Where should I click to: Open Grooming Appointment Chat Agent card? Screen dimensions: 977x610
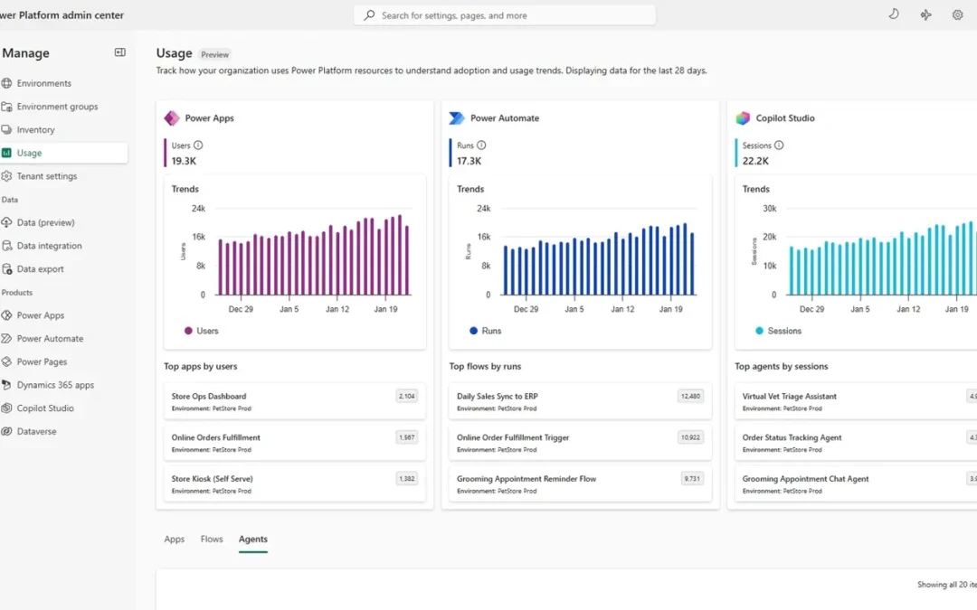point(856,484)
